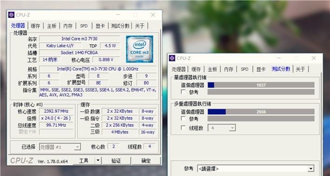Click the specification field with m3-7Y30 CPU @ 1.00GHz

pyautogui.click(x=98, y=69)
